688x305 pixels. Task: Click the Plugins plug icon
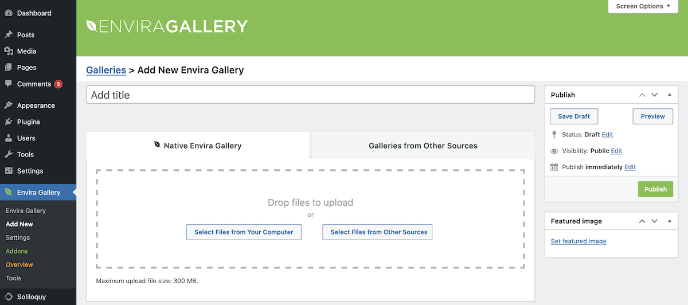point(9,122)
